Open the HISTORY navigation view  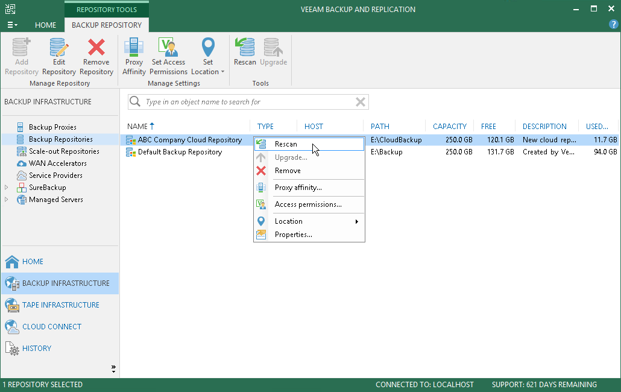click(x=60, y=349)
